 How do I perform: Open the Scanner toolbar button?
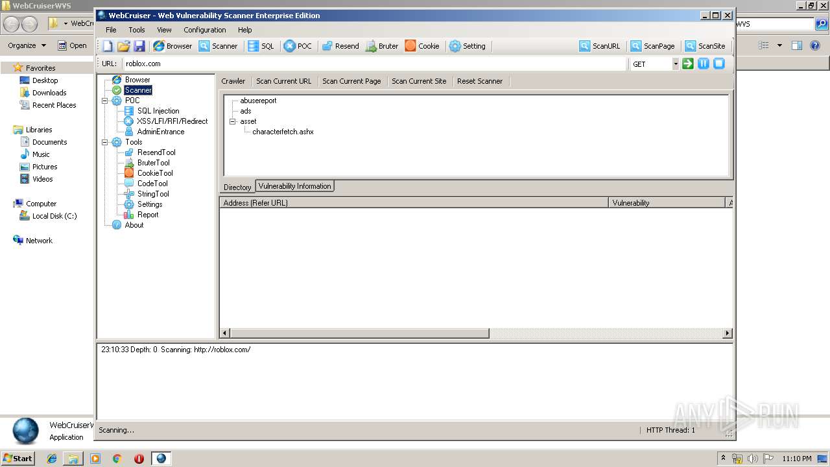pyautogui.click(x=218, y=46)
